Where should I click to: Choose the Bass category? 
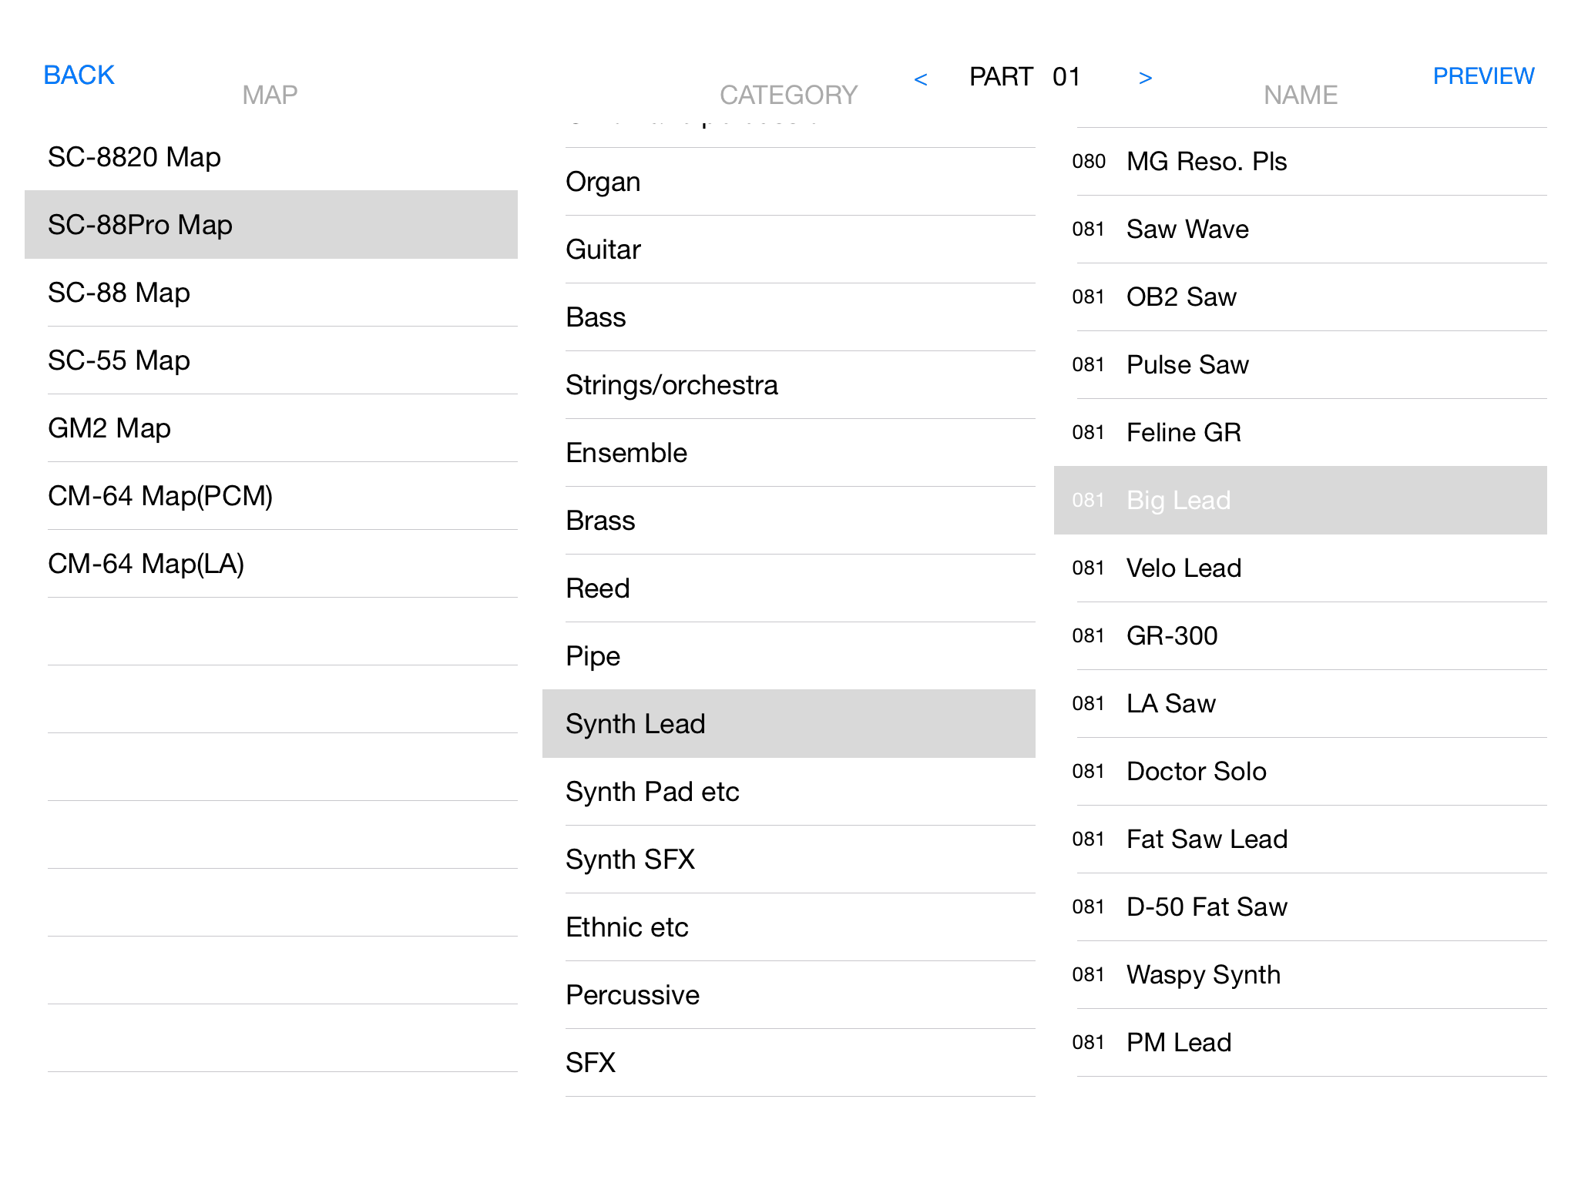coord(789,317)
